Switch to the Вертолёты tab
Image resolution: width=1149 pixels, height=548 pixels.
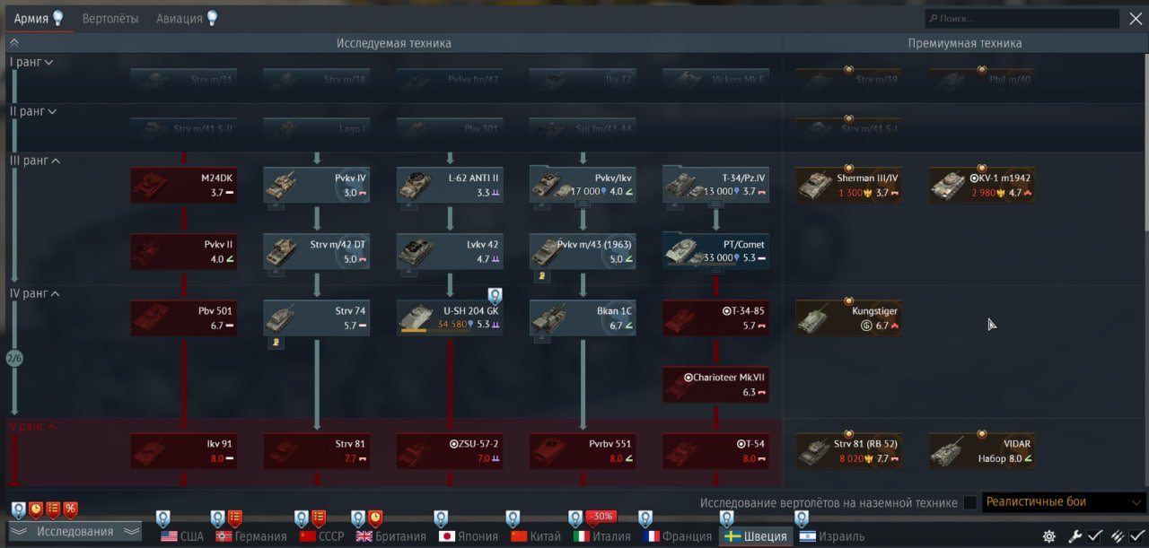pyautogui.click(x=110, y=18)
